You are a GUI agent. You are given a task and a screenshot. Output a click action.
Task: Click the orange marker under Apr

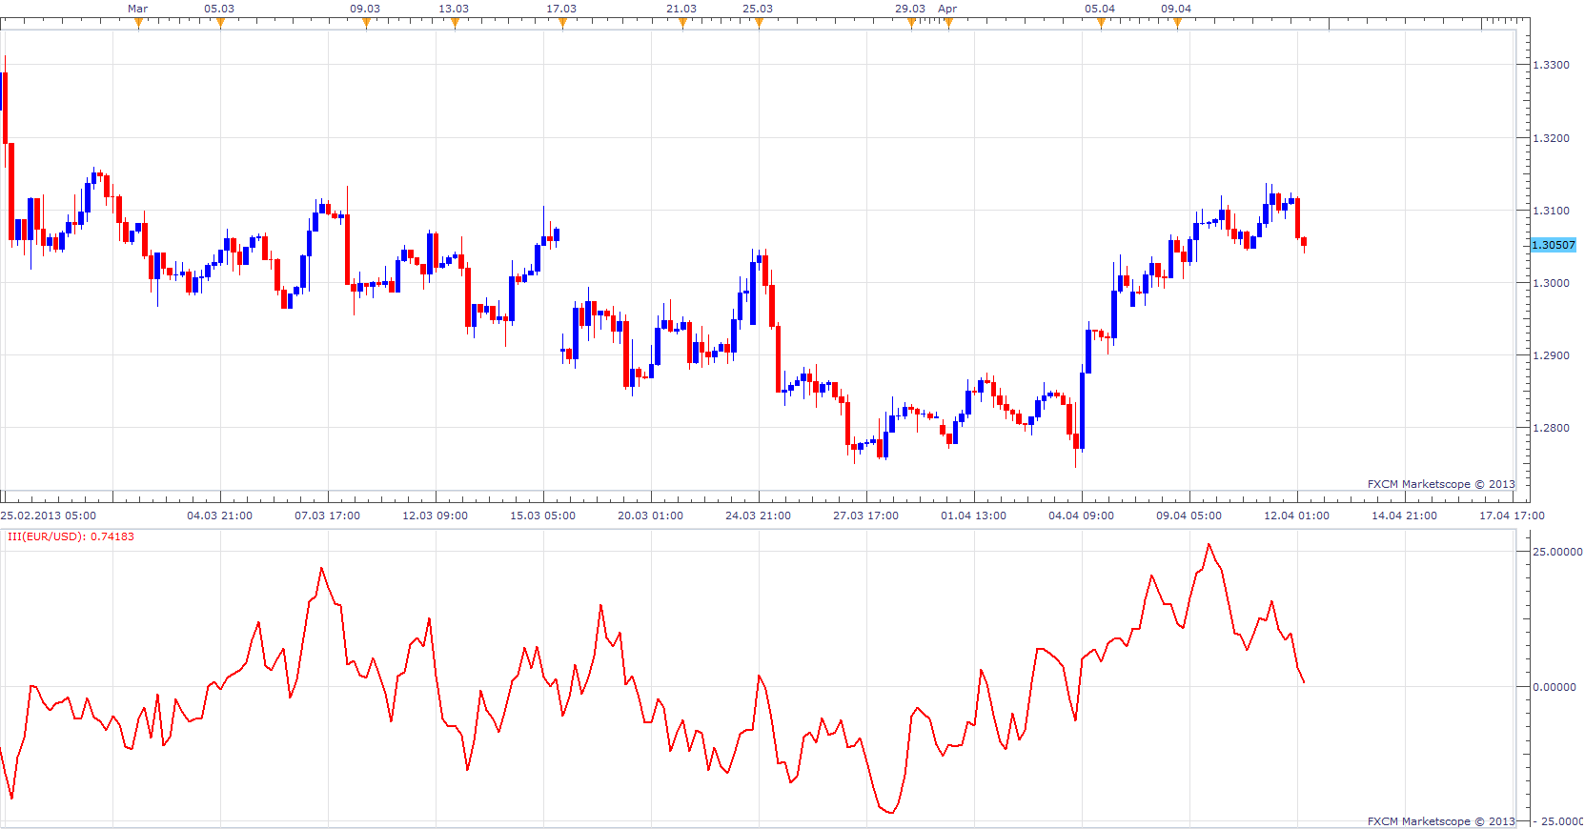click(948, 24)
